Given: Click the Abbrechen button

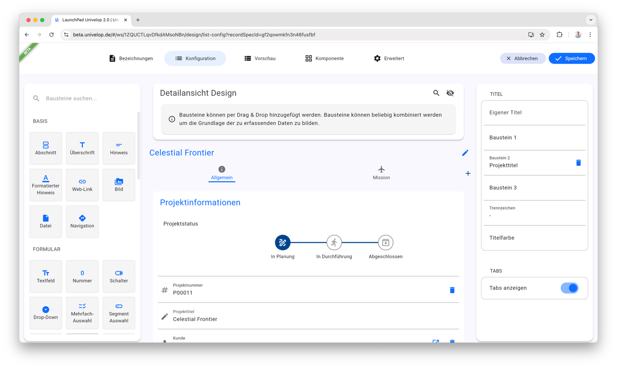Looking at the screenshot, I should pyautogui.click(x=523, y=58).
